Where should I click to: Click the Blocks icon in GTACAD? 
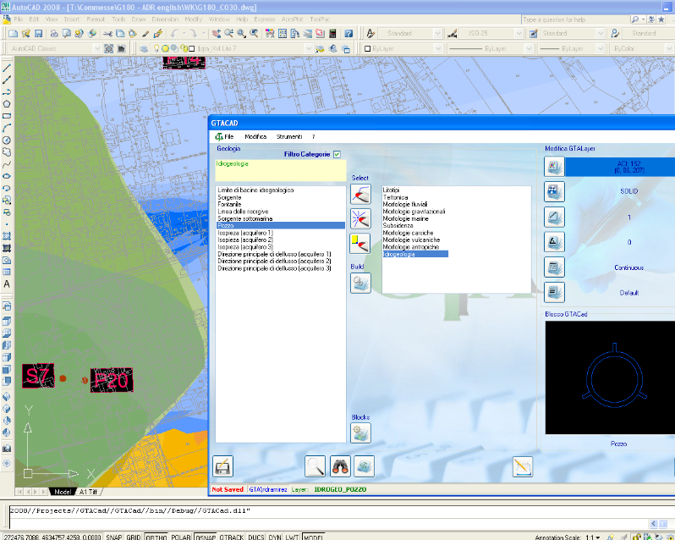point(360,433)
